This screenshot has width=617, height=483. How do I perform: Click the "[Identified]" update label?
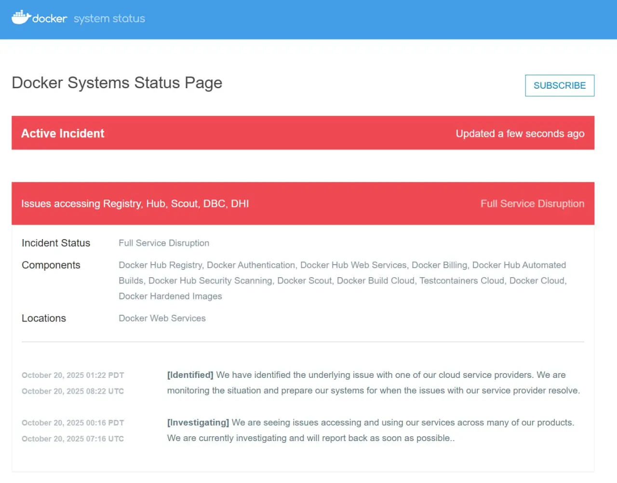coord(190,375)
